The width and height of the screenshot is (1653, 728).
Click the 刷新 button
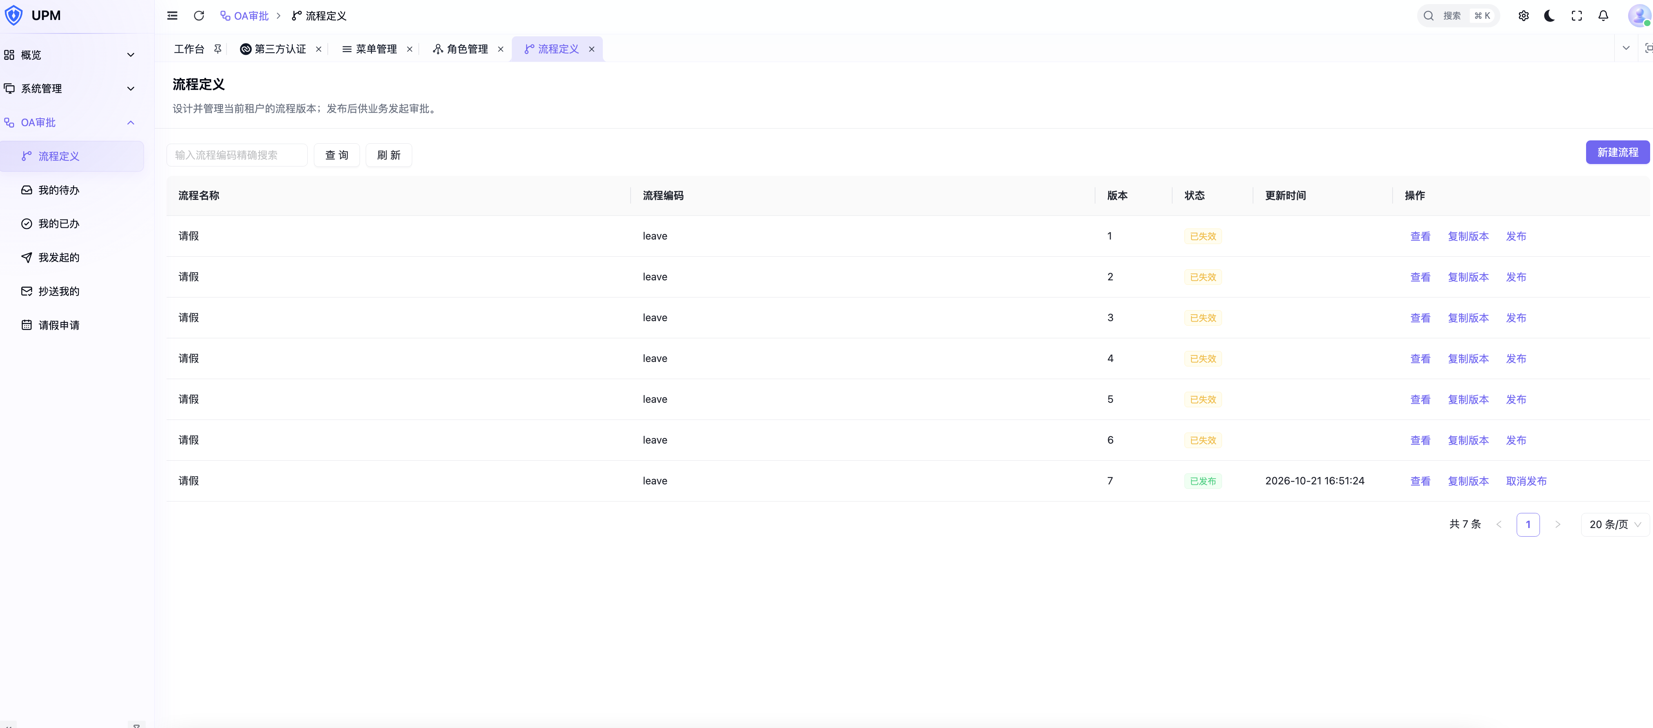click(x=388, y=155)
